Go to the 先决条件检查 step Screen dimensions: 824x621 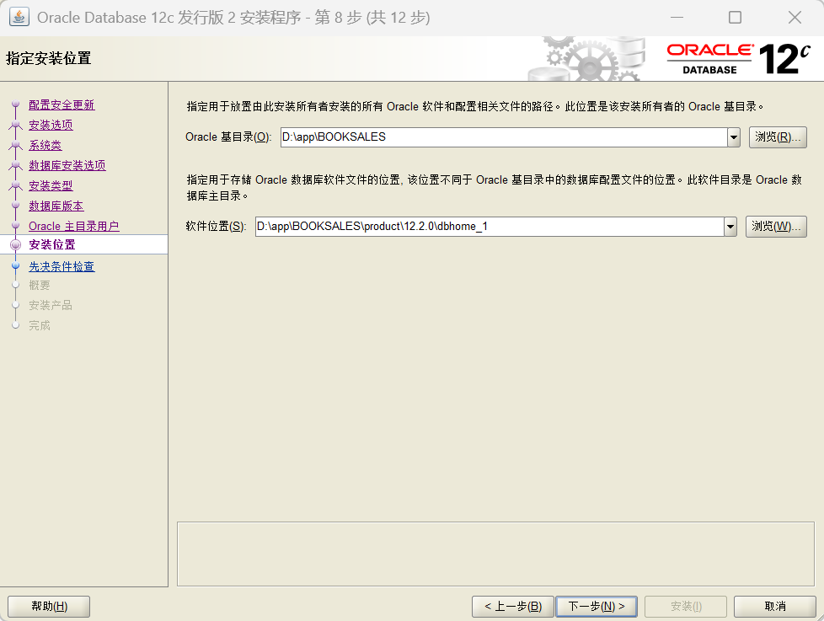(x=62, y=267)
